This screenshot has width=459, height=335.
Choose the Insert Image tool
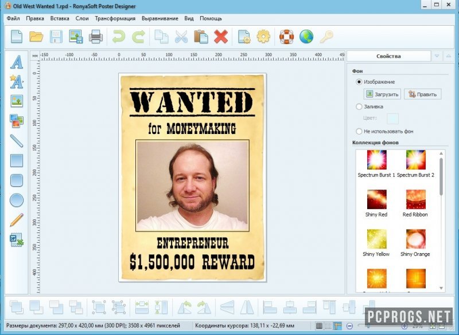tap(17, 101)
